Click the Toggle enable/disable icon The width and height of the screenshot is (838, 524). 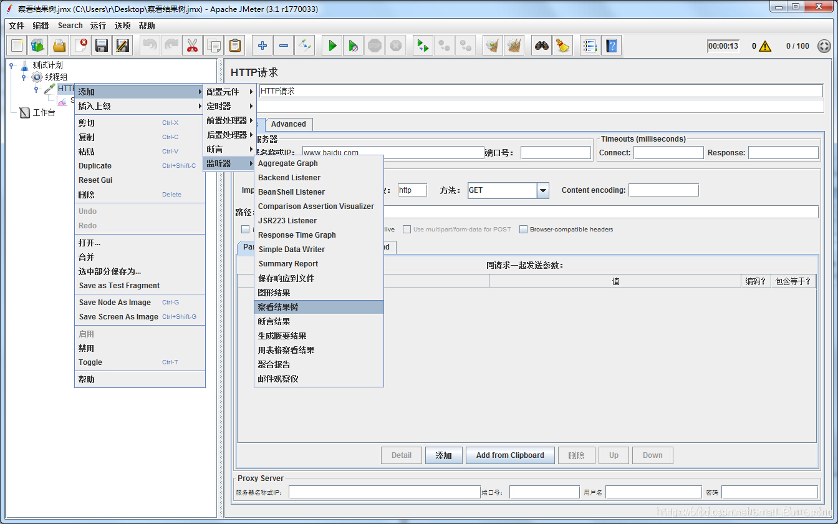tap(304, 46)
